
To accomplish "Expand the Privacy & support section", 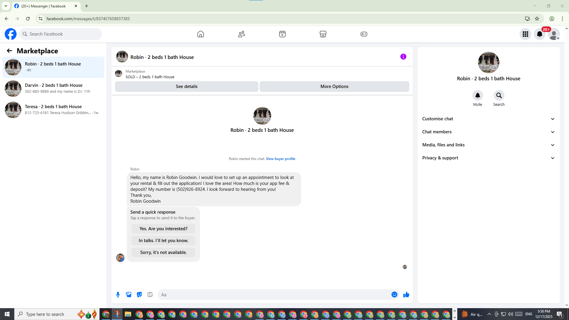I will [x=488, y=158].
